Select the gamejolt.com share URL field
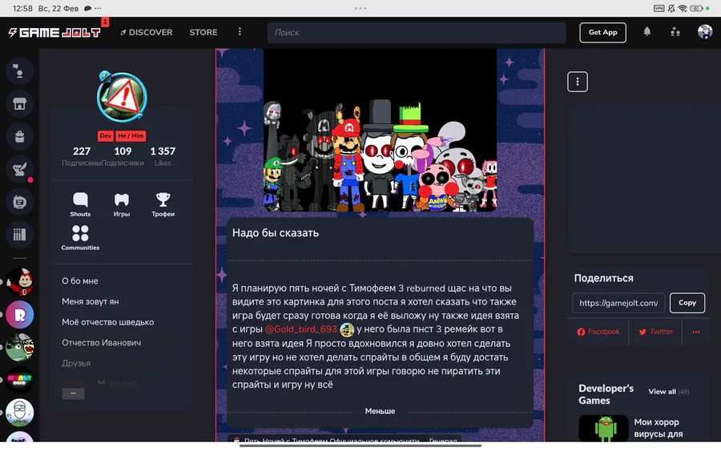 pos(618,303)
